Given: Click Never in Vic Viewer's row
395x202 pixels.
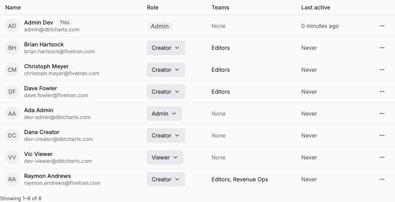Looking at the screenshot, I should pos(309,157).
